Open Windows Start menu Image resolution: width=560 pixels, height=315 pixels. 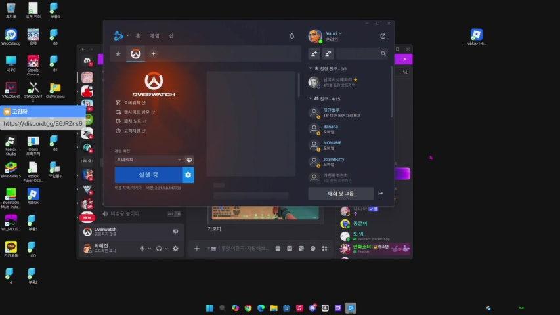209,308
